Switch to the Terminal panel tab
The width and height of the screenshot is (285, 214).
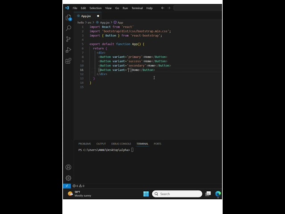pos(142,144)
